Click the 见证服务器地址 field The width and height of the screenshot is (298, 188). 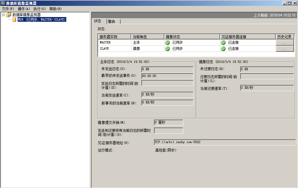[225, 142]
